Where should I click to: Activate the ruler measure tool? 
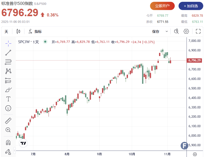[x=8, y=121]
